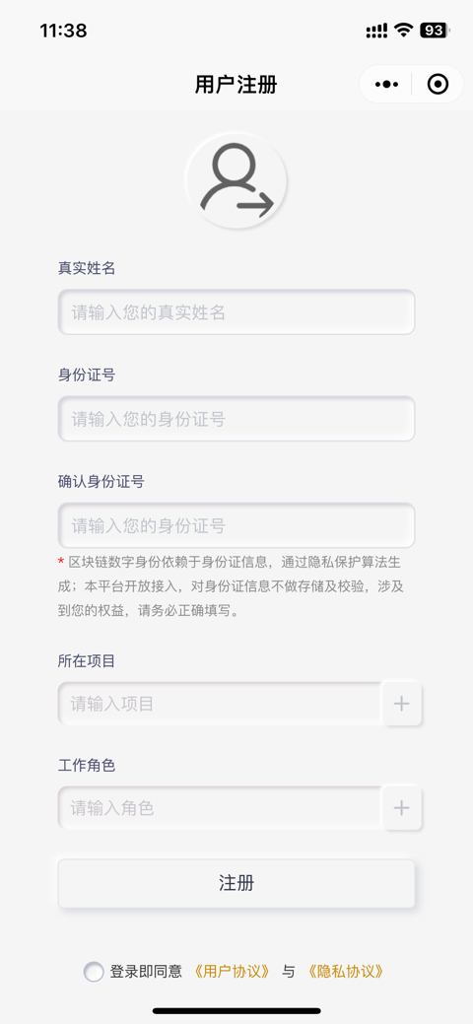Tap the home indicator bar at bottom
The height and width of the screenshot is (1024, 473).
pyautogui.click(x=236, y=1010)
